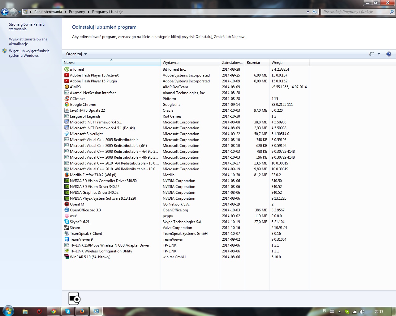This screenshot has width=396, height=316.
Task: Select the Mozilla Firefox 33.0.2 icon
Action: click(67, 175)
